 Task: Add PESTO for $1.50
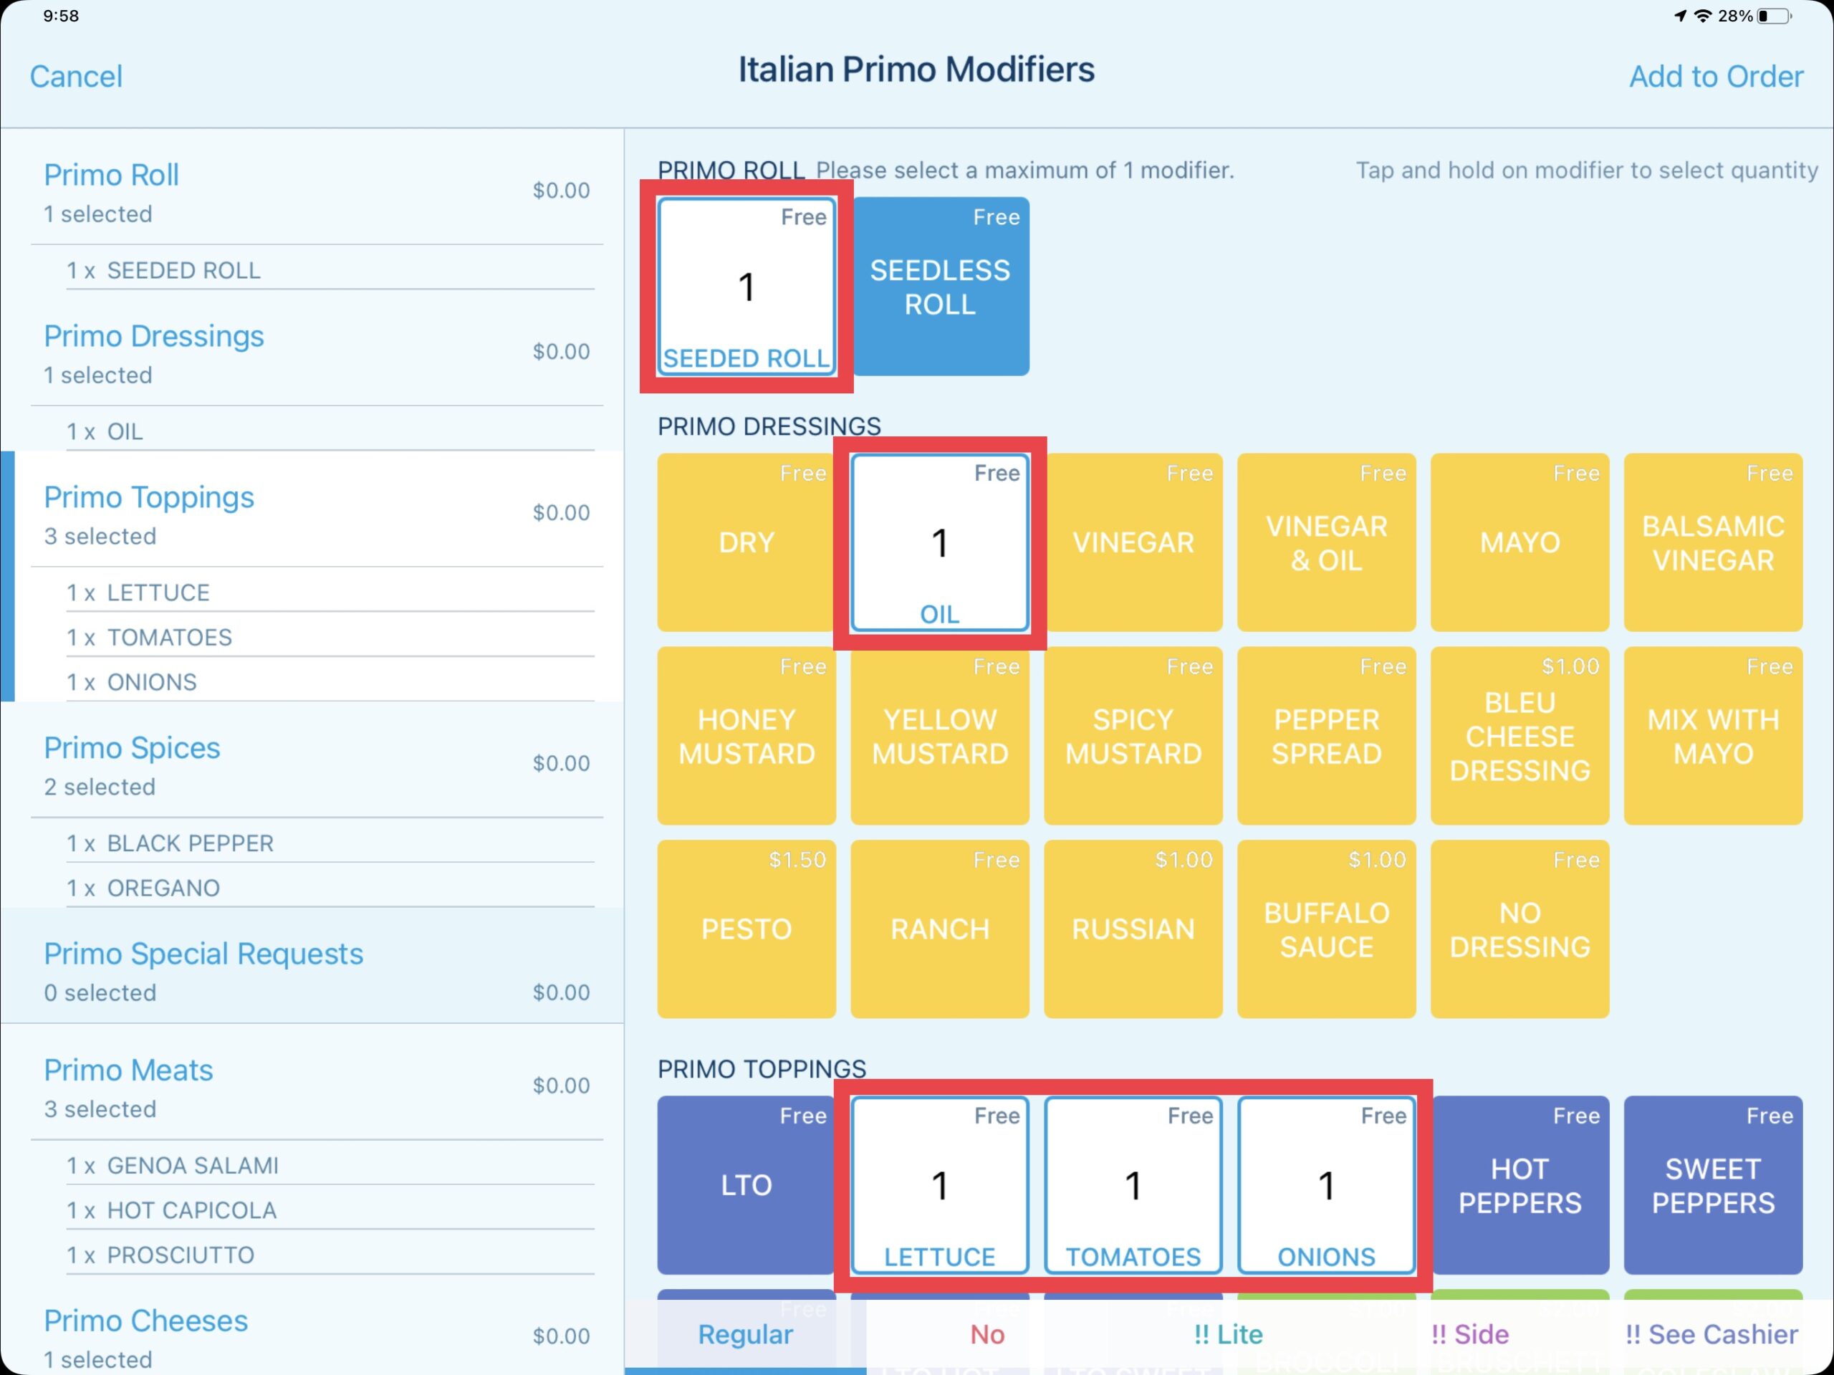click(746, 929)
